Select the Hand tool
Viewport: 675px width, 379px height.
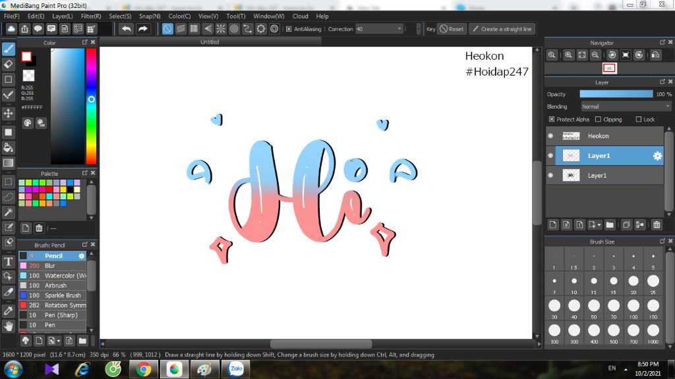click(x=8, y=326)
